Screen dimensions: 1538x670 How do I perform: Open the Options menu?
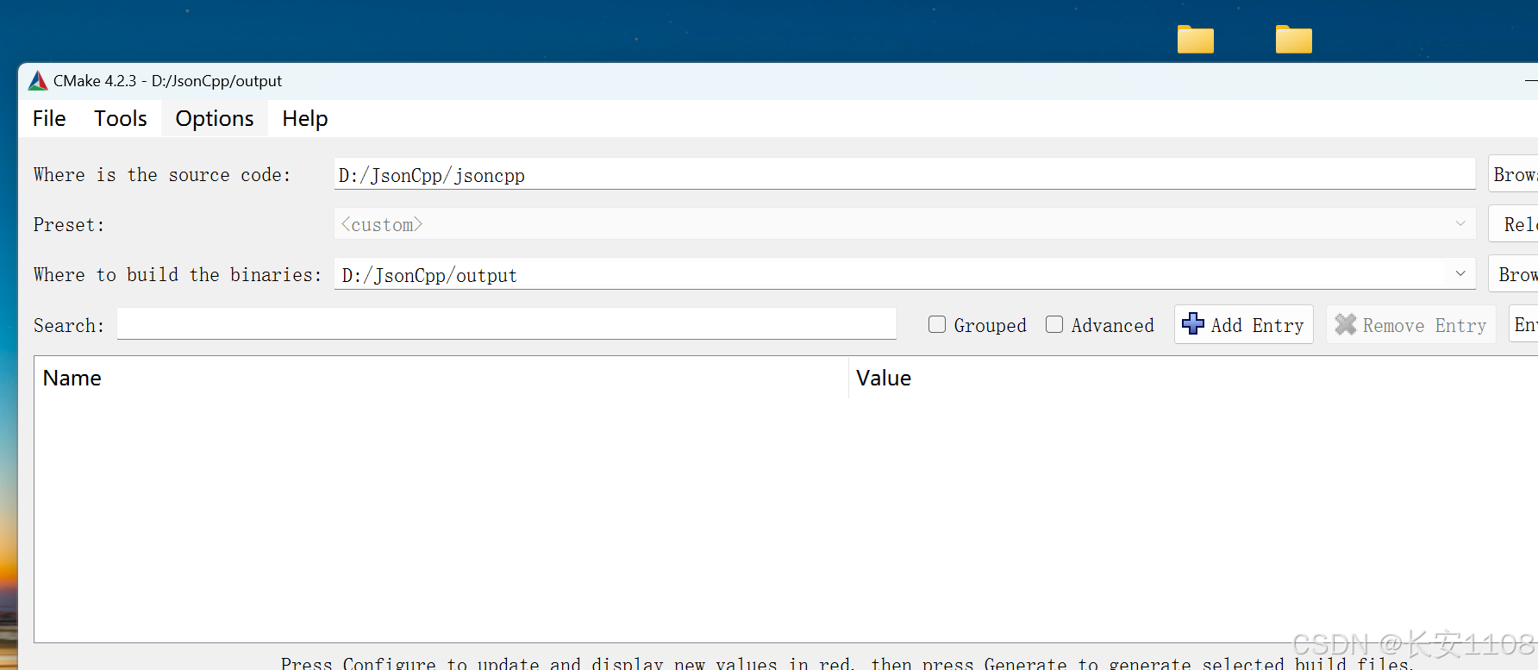point(215,118)
